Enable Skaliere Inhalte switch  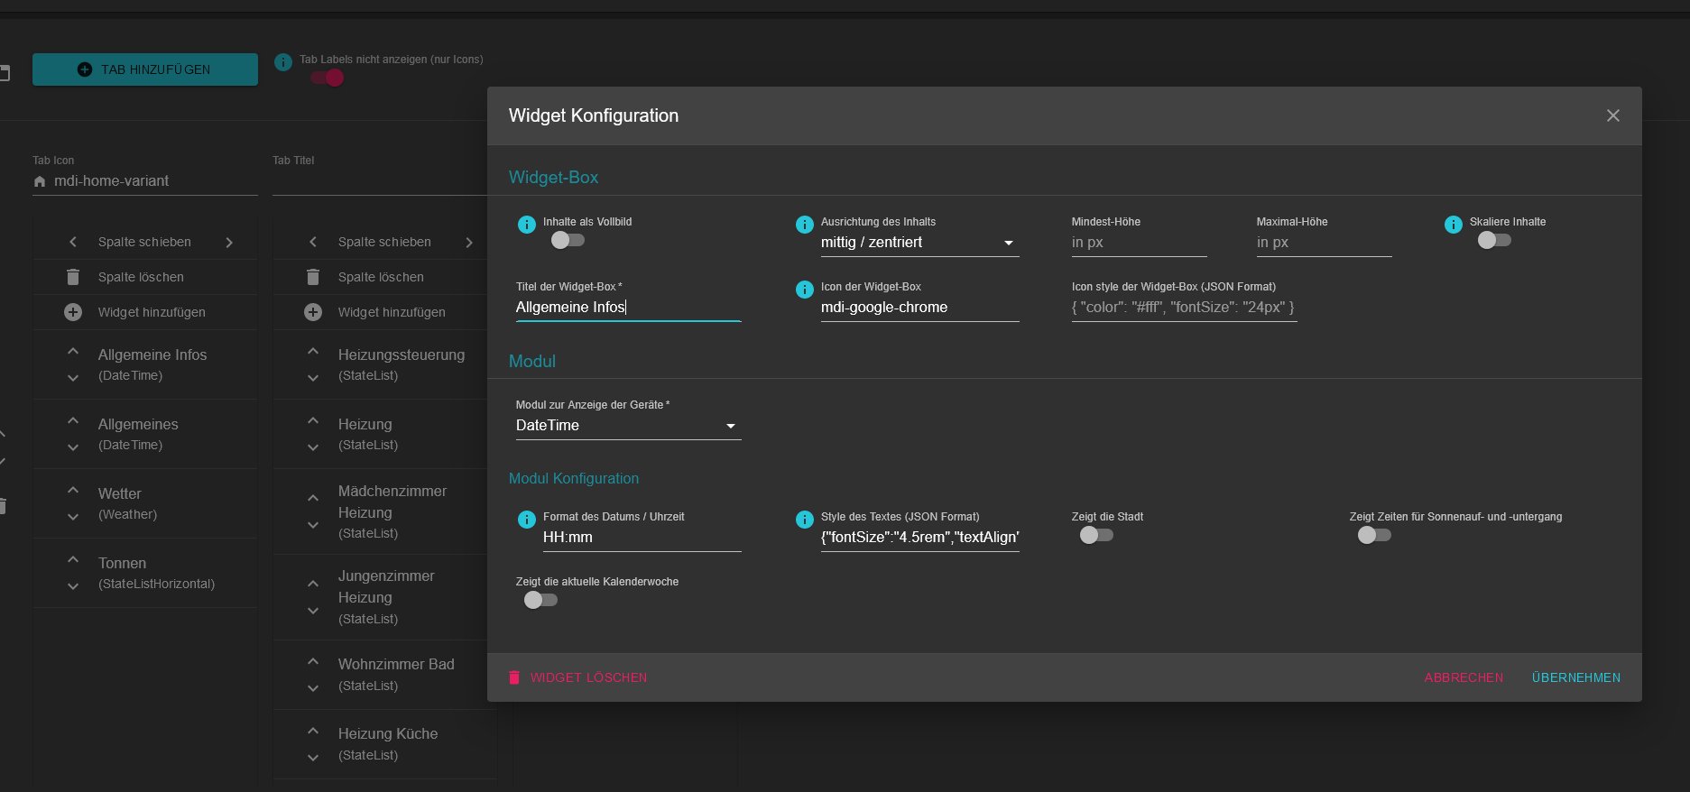(x=1494, y=240)
